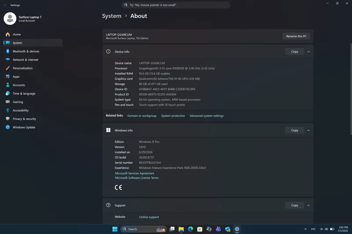352x234 pixels.
Task: Go back using the back arrow
Action: click(x=5, y=5)
